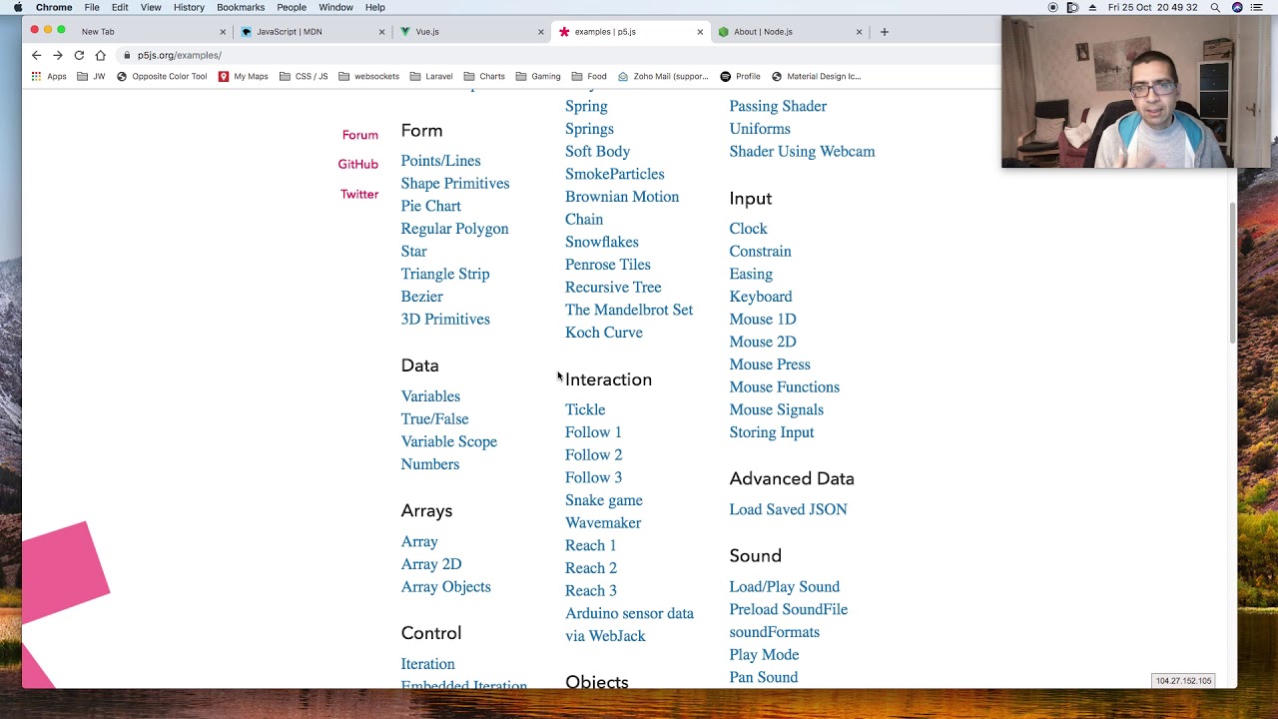Open The Mandelbrot Set example
Viewport: 1278px width, 719px height.
coord(629,310)
